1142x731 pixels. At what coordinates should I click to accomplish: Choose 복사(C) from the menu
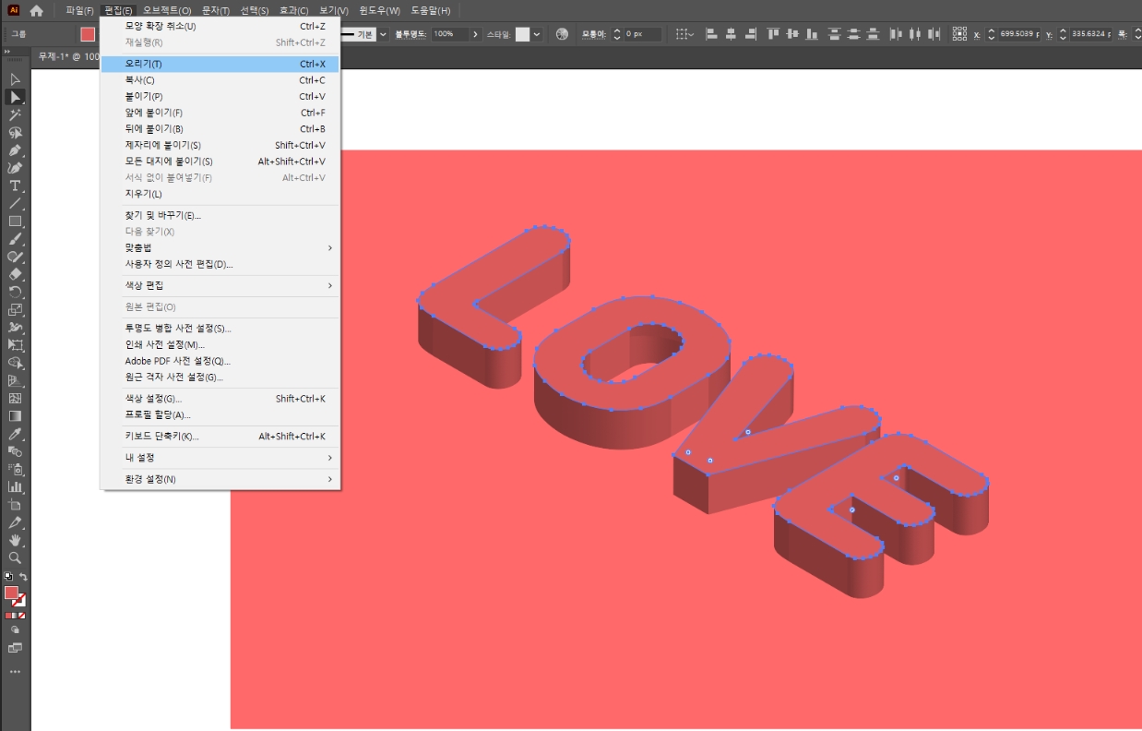(x=220, y=80)
